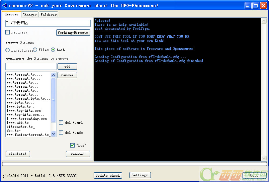Open the Changer tab
269x182 pixels.
(29, 15)
